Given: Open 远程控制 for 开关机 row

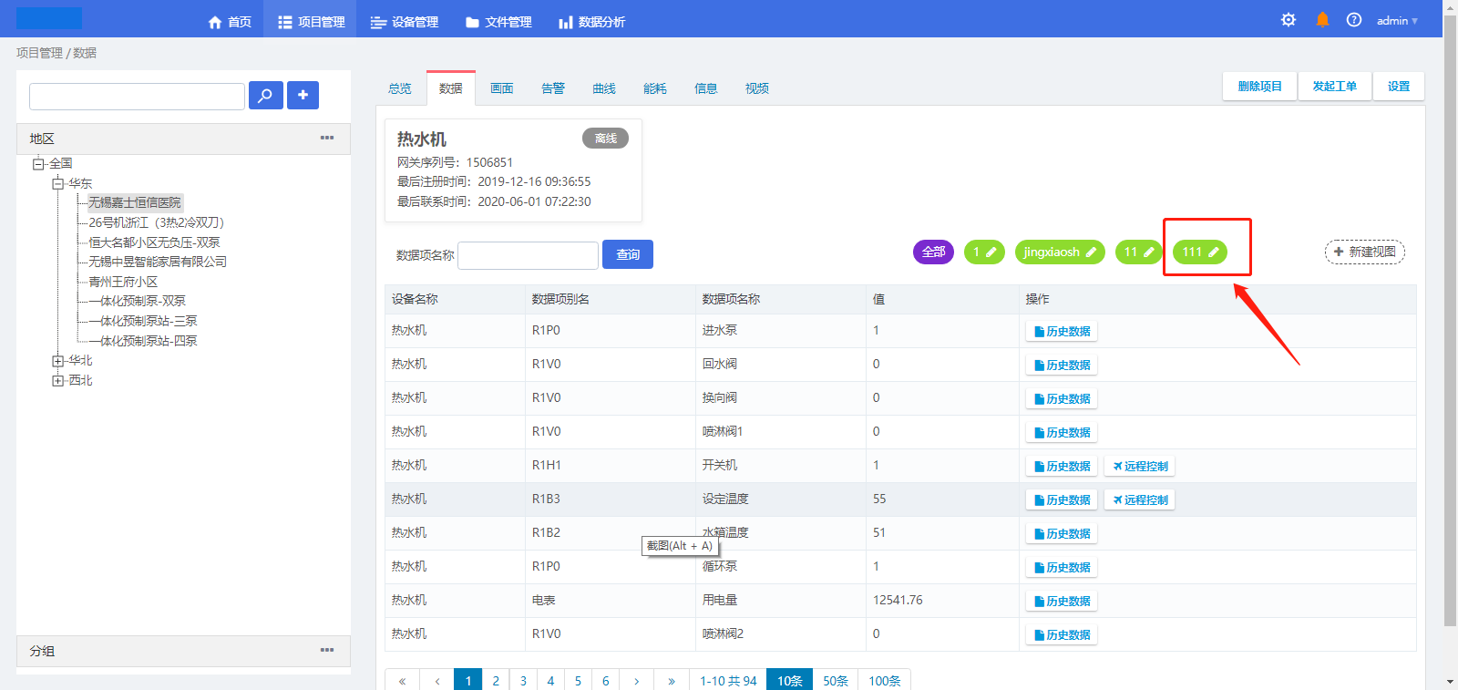Looking at the screenshot, I should tap(1140, 467).
